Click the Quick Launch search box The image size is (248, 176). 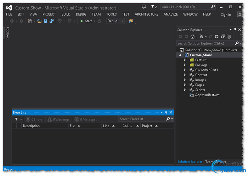(x=185, y=7)
